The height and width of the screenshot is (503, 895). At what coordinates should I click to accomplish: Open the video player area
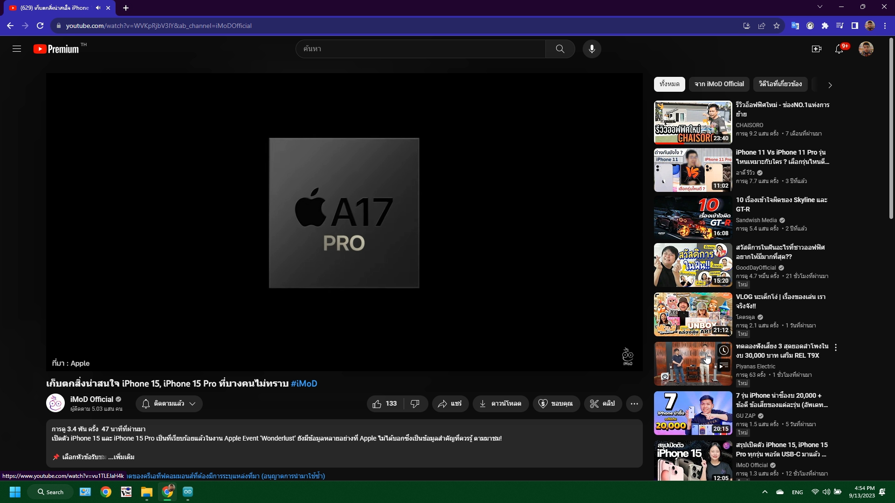point(344,222)
